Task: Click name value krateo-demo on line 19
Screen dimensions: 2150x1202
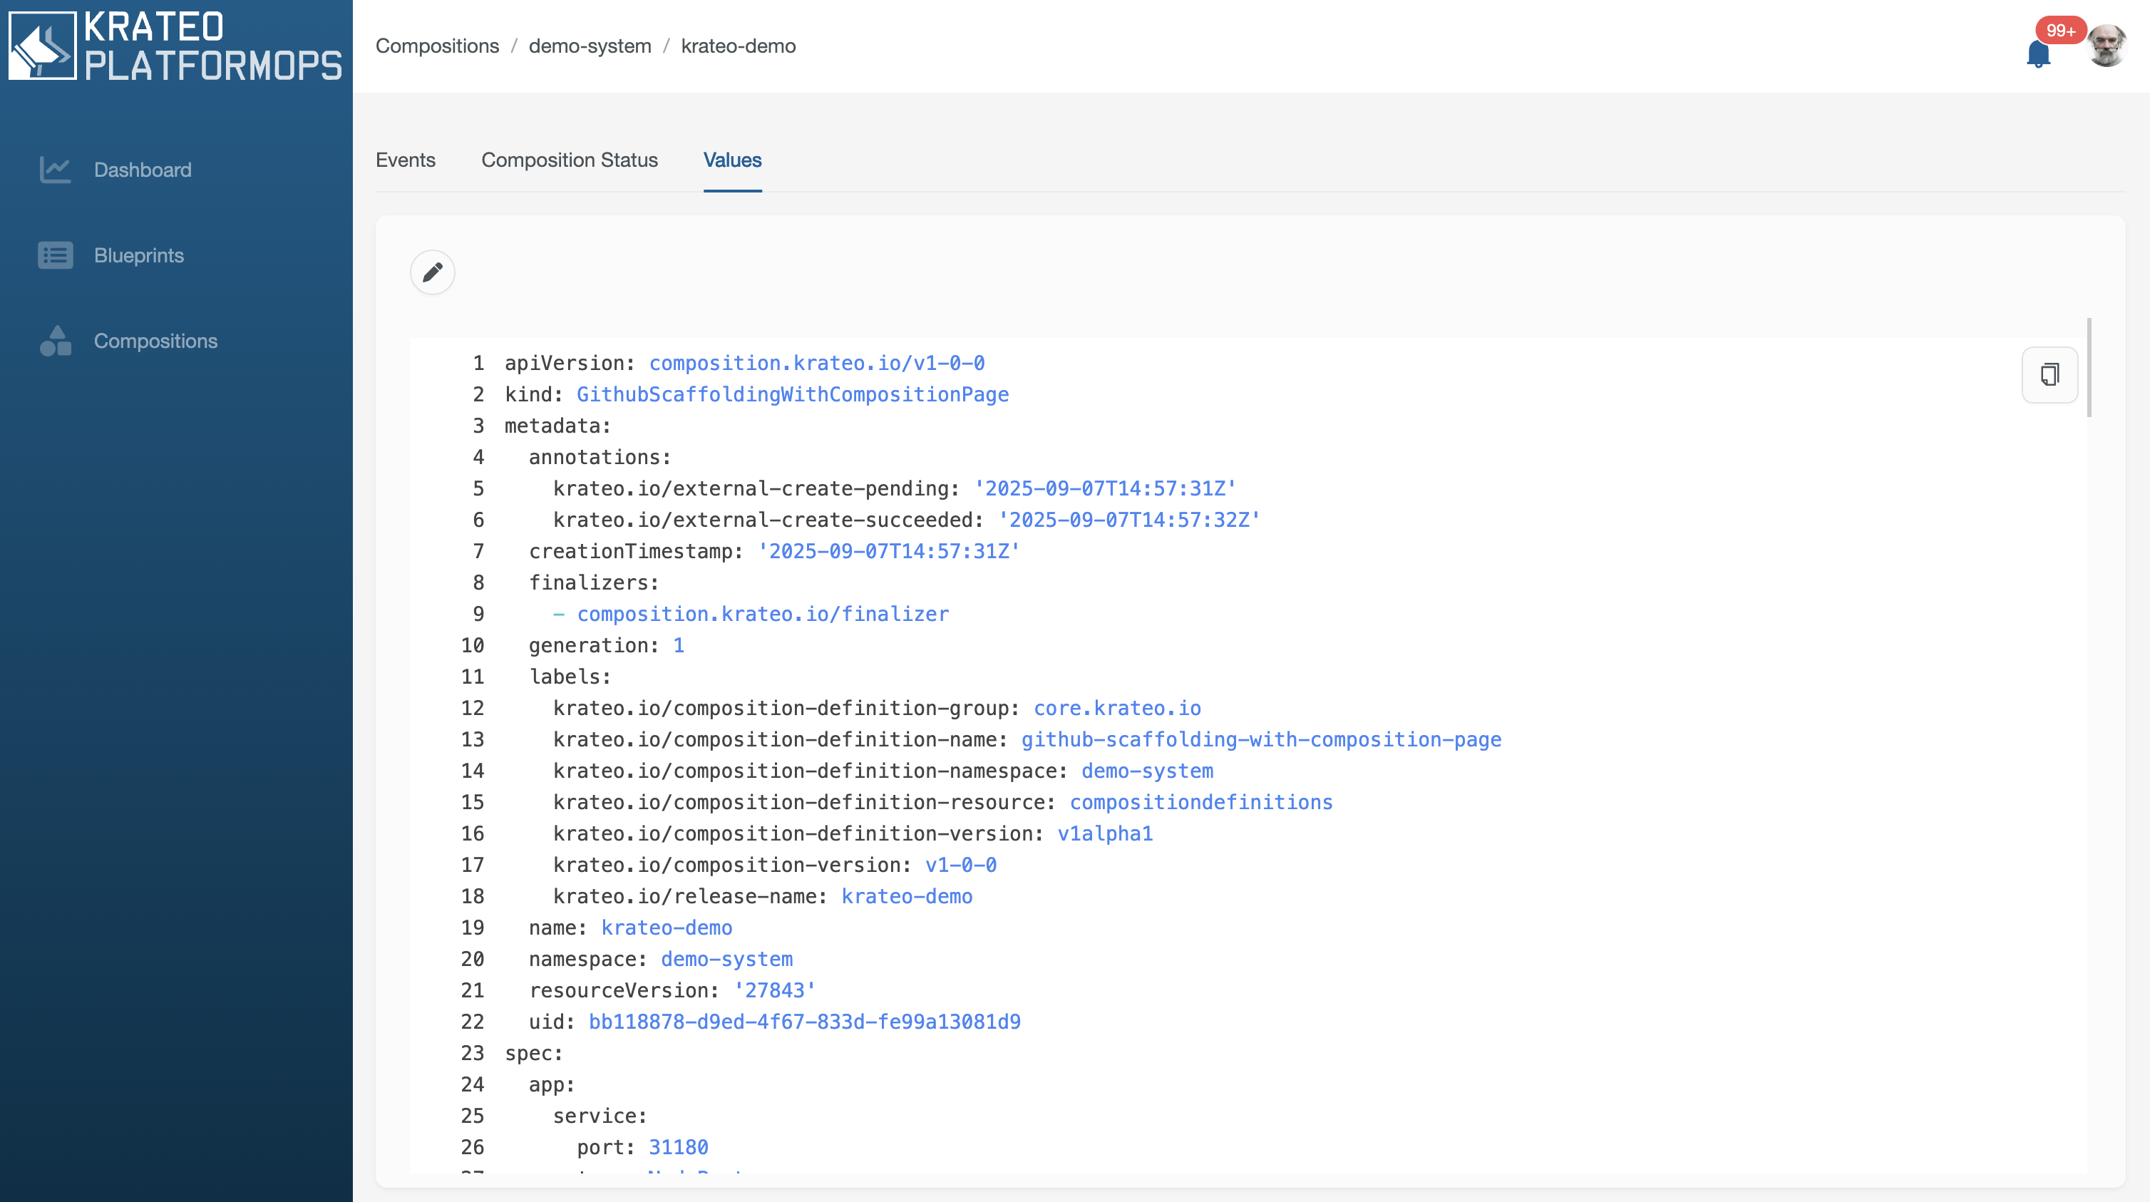Action: (667, 928)
